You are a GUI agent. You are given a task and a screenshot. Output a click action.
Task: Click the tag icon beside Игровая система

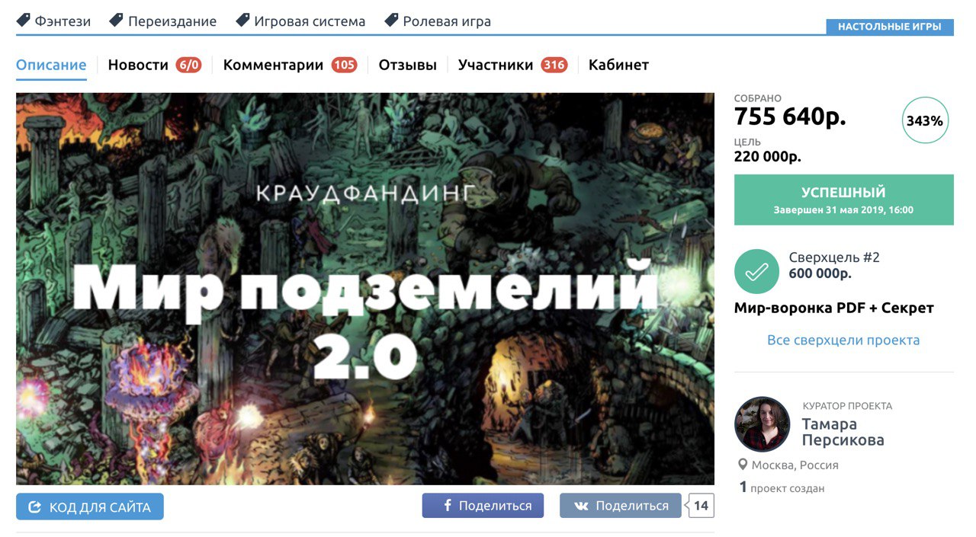(x=242, y=21)
